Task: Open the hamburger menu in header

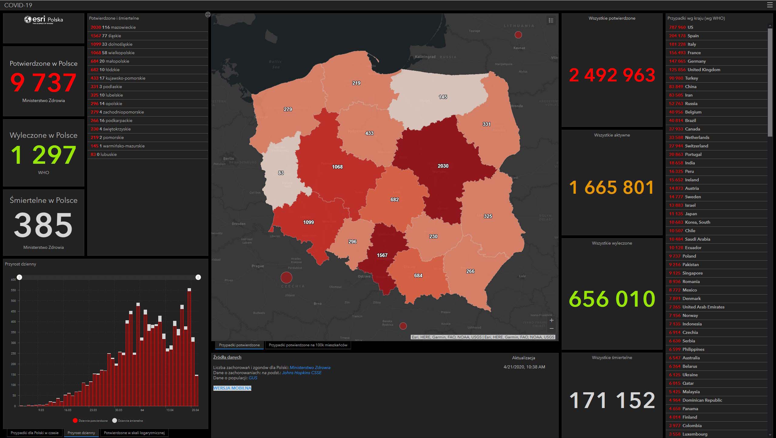Action: coord(769,5)
